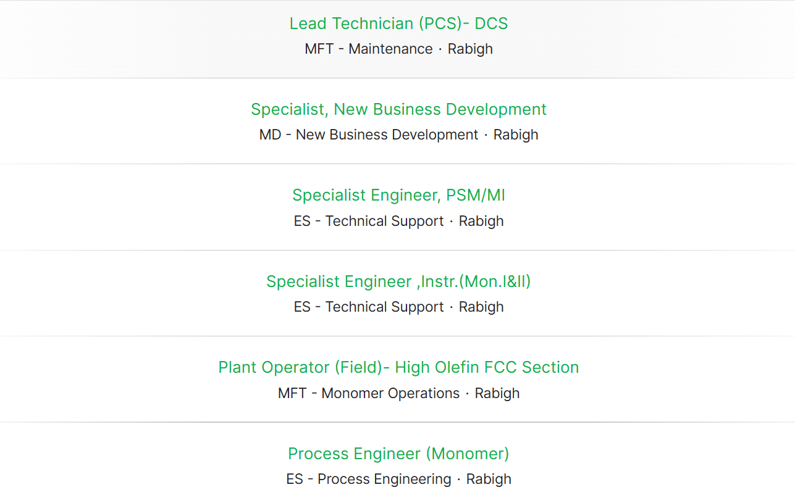Screen dimensions: 795x503
Task: Open Plant Operator (Field)- High Olefin FCC Section
Action: coord(398,367)
